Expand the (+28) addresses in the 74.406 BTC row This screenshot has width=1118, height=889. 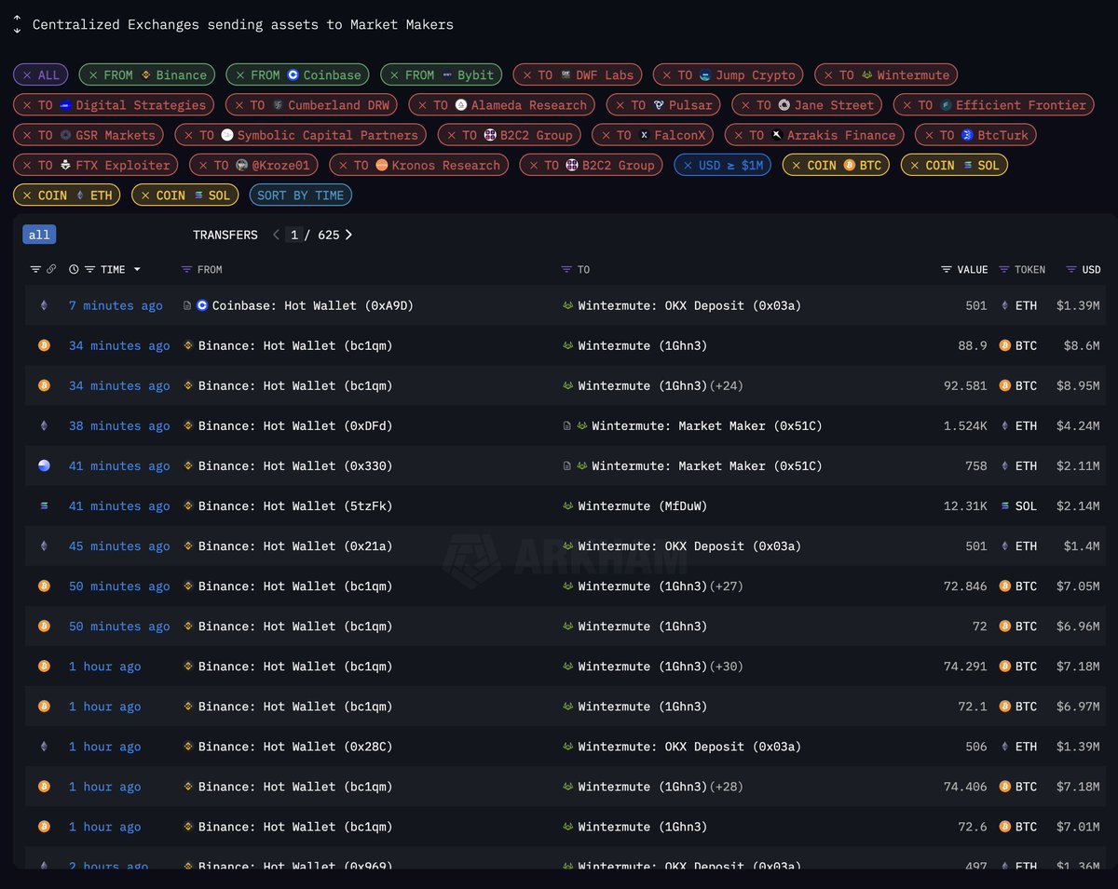(x=727, y=786)
